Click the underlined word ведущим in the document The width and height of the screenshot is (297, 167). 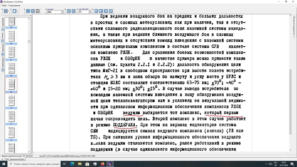point(132,113)
